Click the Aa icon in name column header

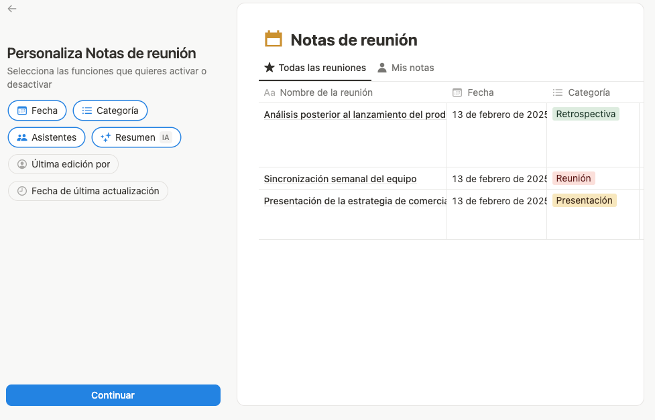pyautogui.click(x=270, y=92)
